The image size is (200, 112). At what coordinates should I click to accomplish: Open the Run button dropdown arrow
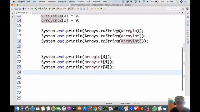(38, 9)
